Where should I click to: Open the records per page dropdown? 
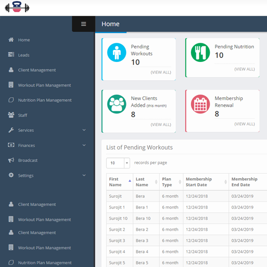pyautogui.click(x=118, y=163)
